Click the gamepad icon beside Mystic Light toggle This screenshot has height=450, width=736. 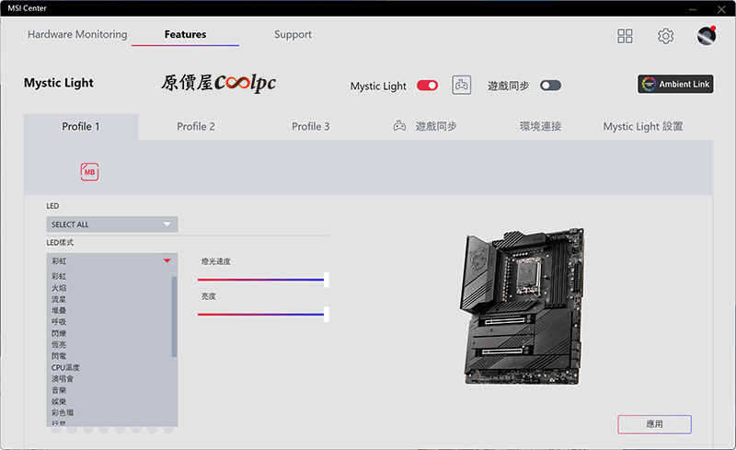462,85
